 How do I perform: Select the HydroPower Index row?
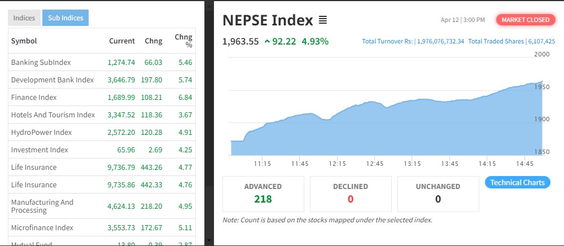41,132
